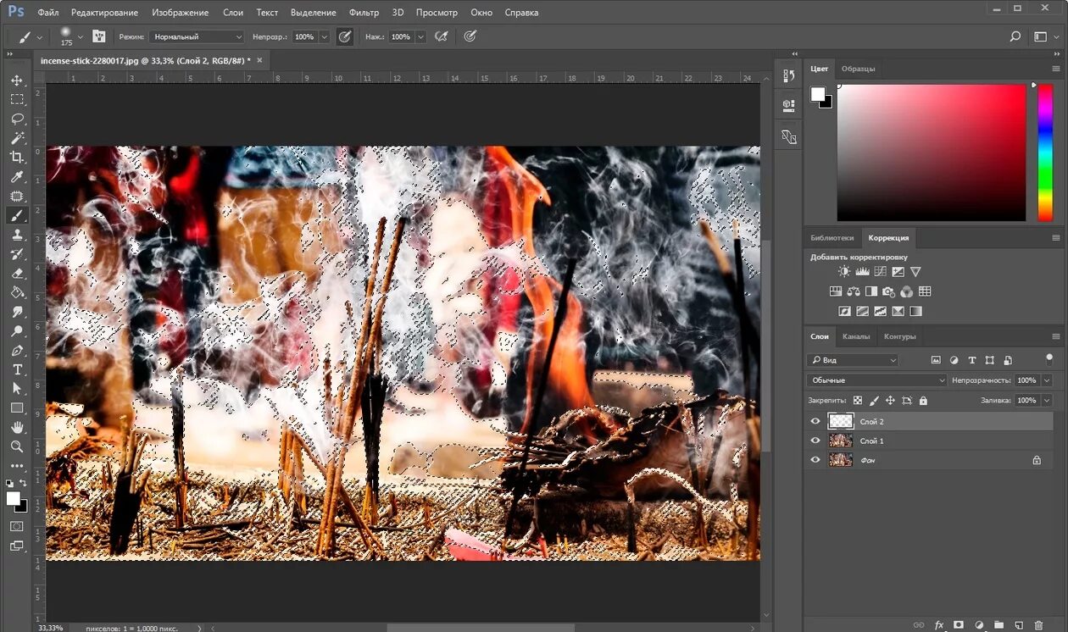Select the Crop tool
The width and height of the screenshot is (1068, 632).
17,157
